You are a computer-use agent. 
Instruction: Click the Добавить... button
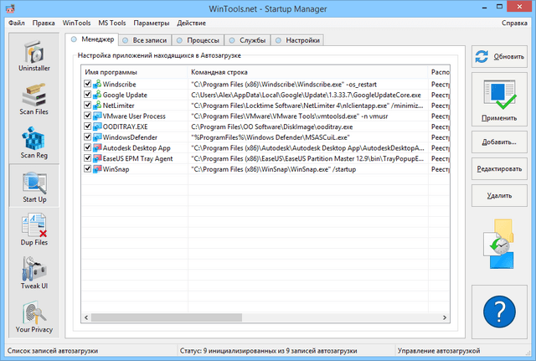[x=499, y=142]
